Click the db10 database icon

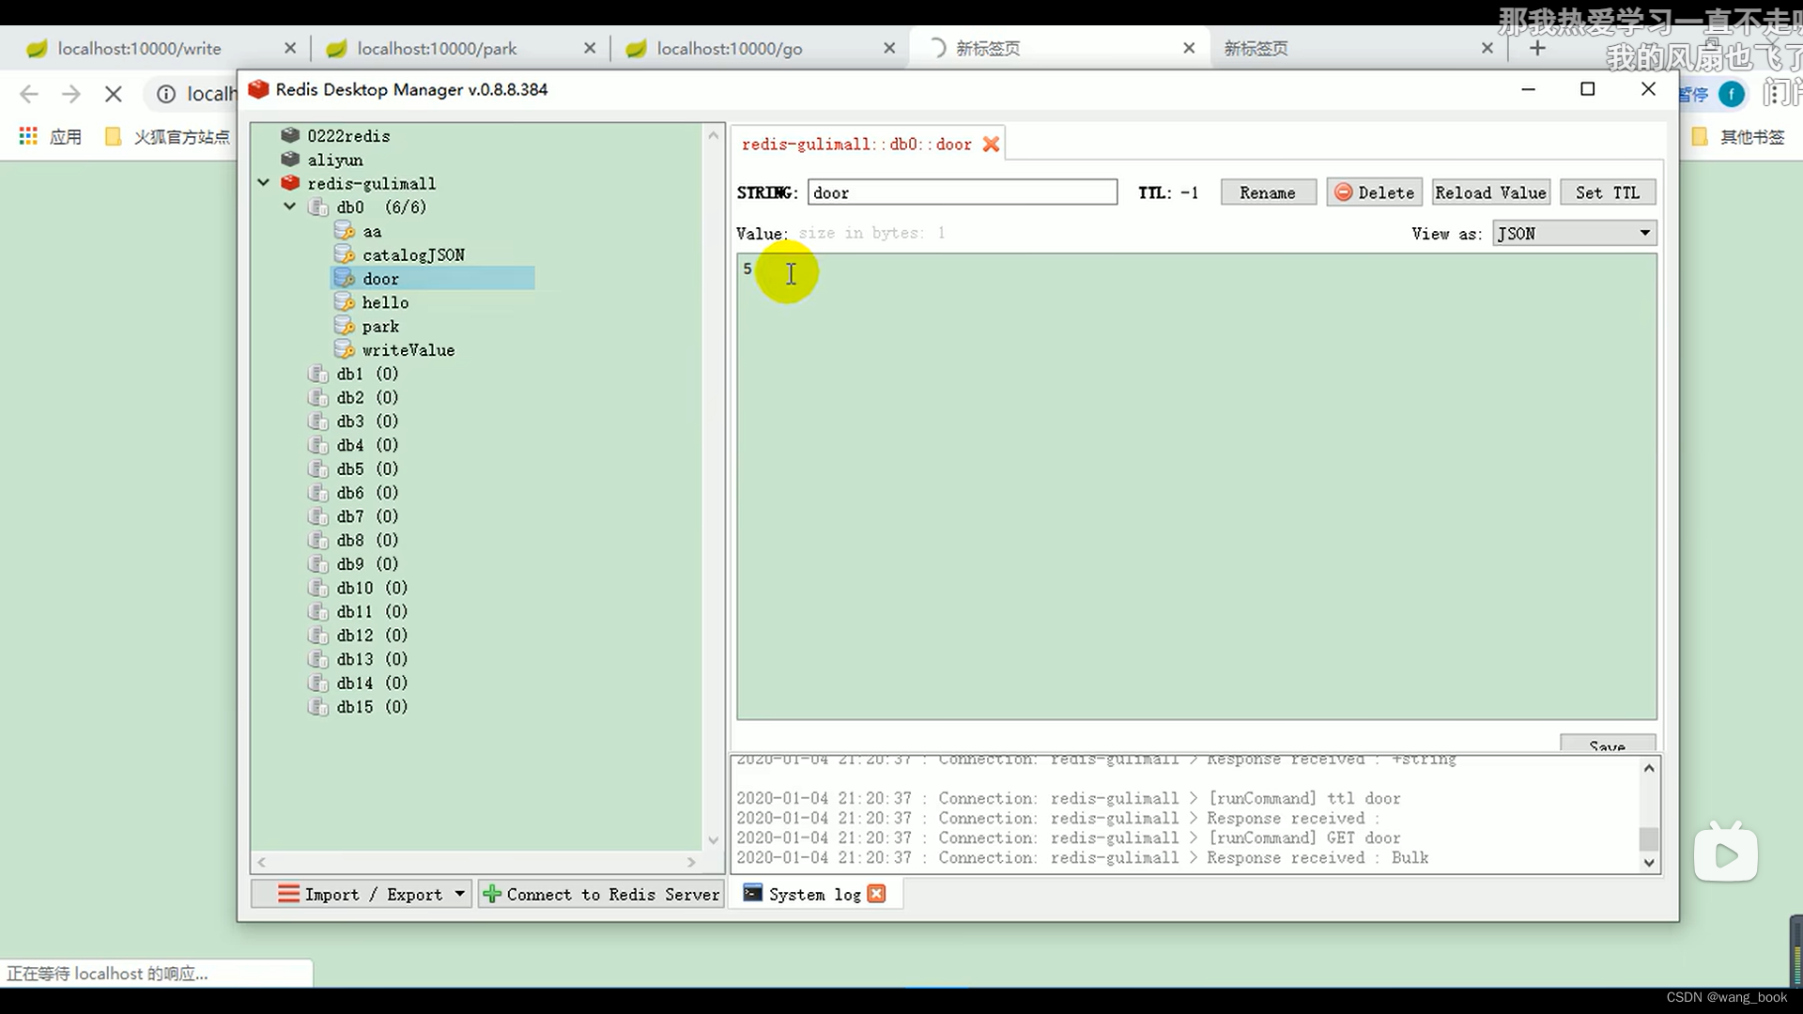[x=318, y=588]
